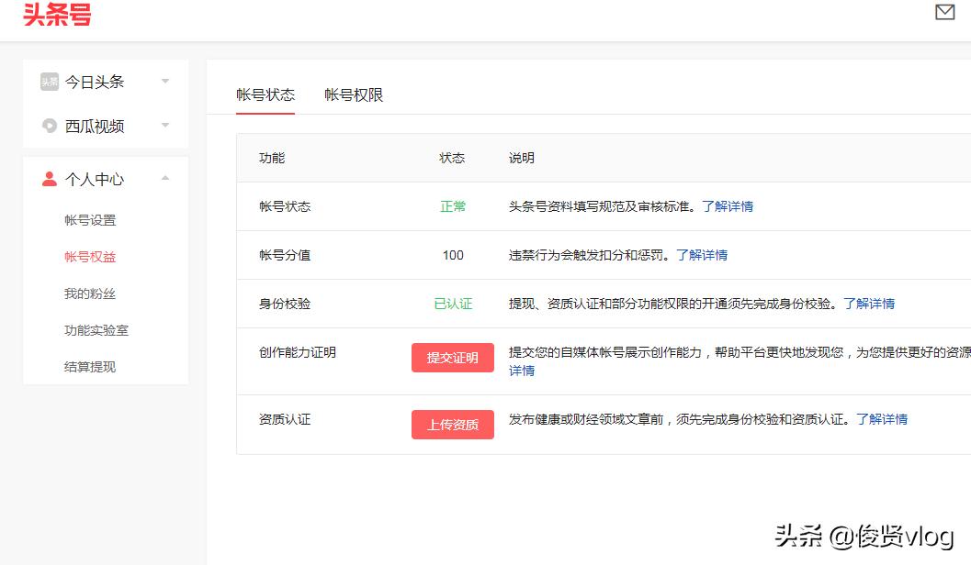The image size is (971, 565).
Task: Collapse the 个人中心 section
Action: pyautogui.click(x=165, y=179)
